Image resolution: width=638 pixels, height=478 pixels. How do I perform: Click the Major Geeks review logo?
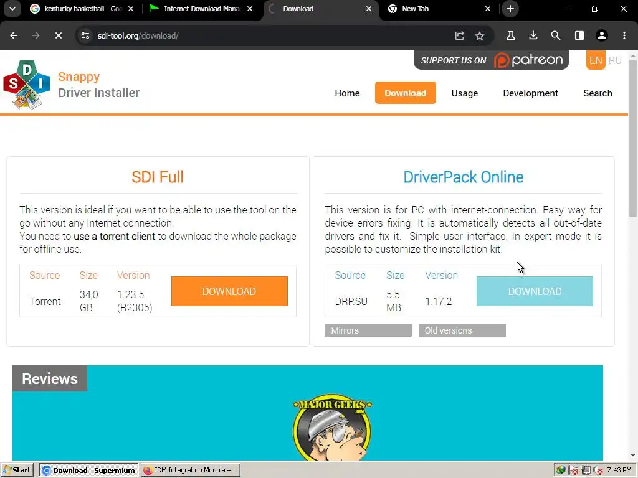coord(332,427)
